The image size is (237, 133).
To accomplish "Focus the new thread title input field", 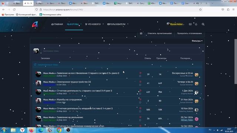I will [x=121, y=51].
